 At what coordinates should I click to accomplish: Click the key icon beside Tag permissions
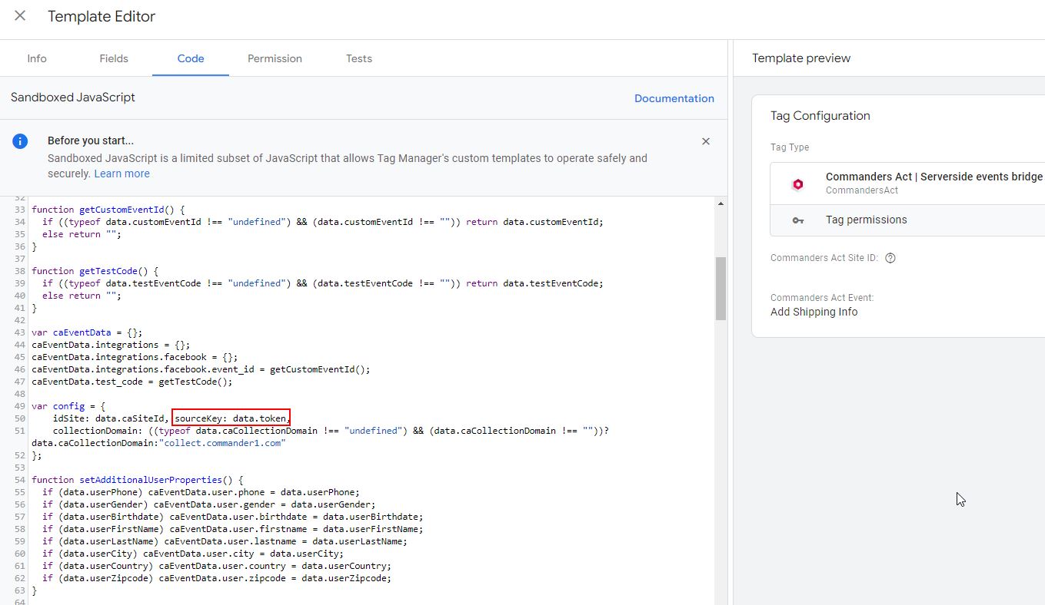pyautogui.click(x=798, y=220)
